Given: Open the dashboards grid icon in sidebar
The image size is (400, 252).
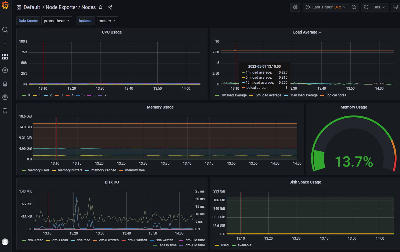Looking at the screenshot, I should pos(5,57).
